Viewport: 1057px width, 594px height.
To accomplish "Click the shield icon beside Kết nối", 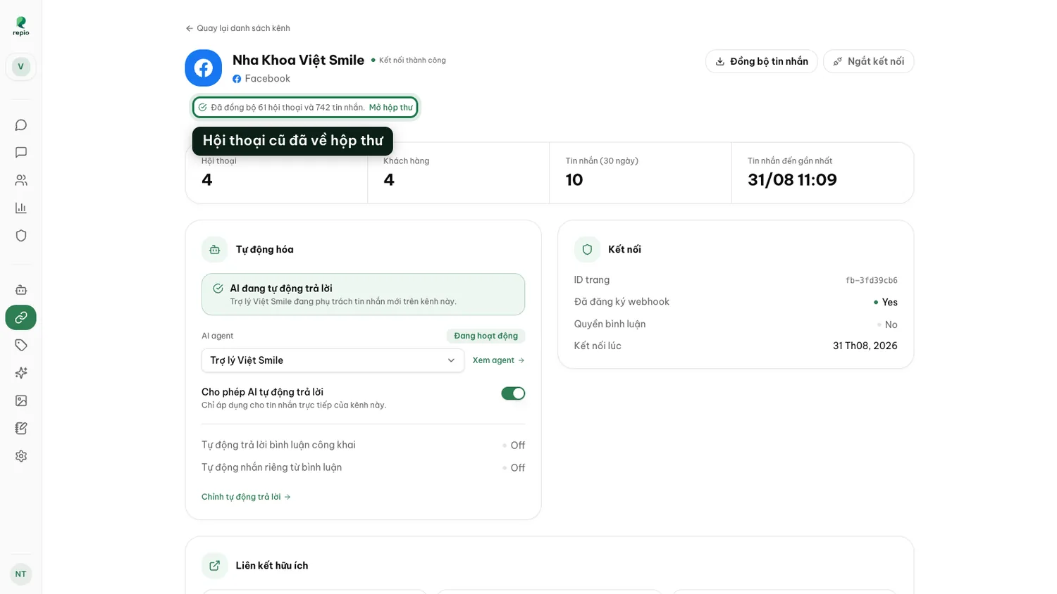I will pos(587,250).
